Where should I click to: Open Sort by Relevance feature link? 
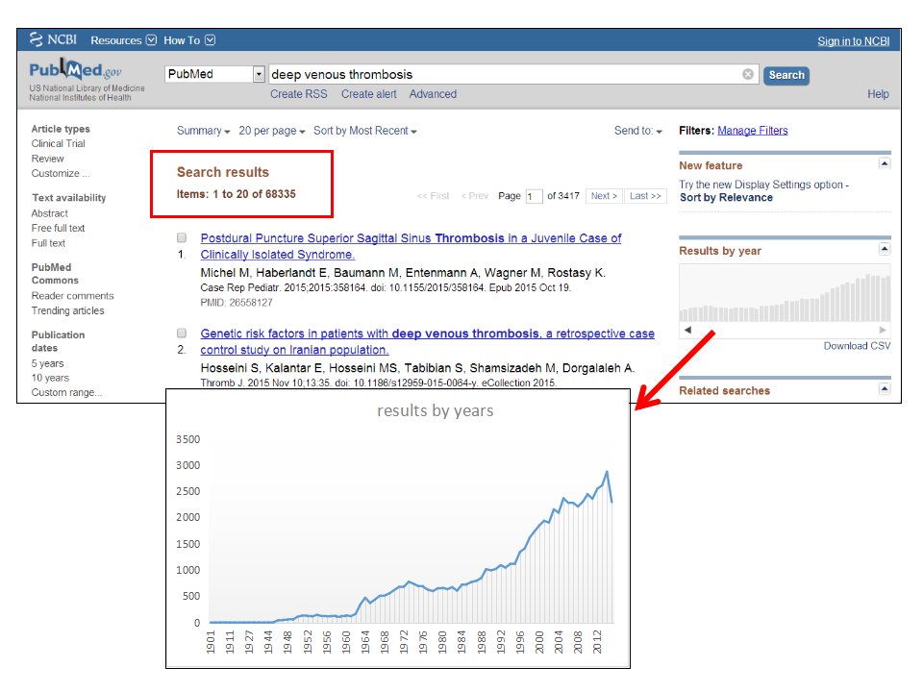click(x=727, y=198)
